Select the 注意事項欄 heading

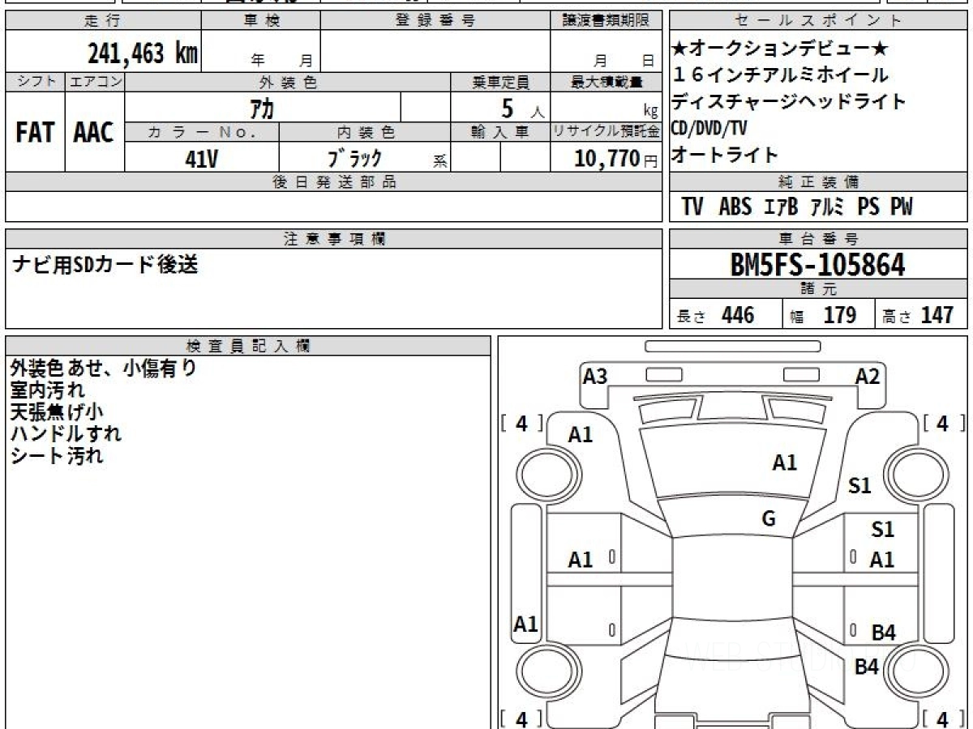point(334,239)
